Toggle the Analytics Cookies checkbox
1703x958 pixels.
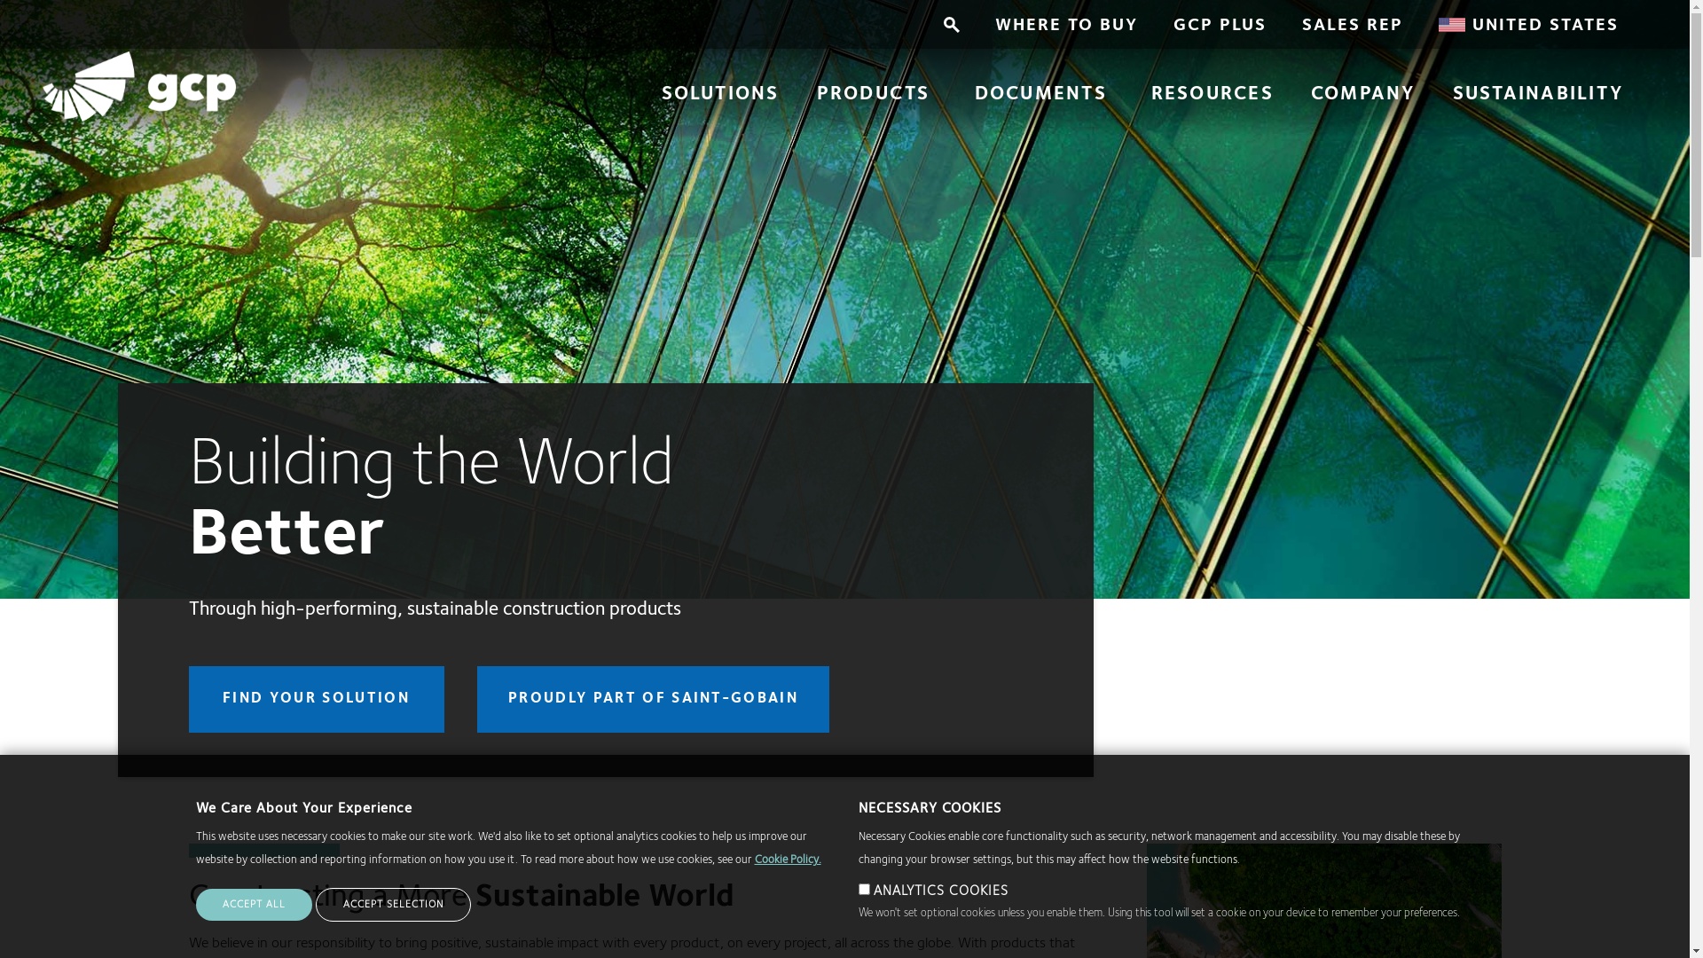click(864, 890)
